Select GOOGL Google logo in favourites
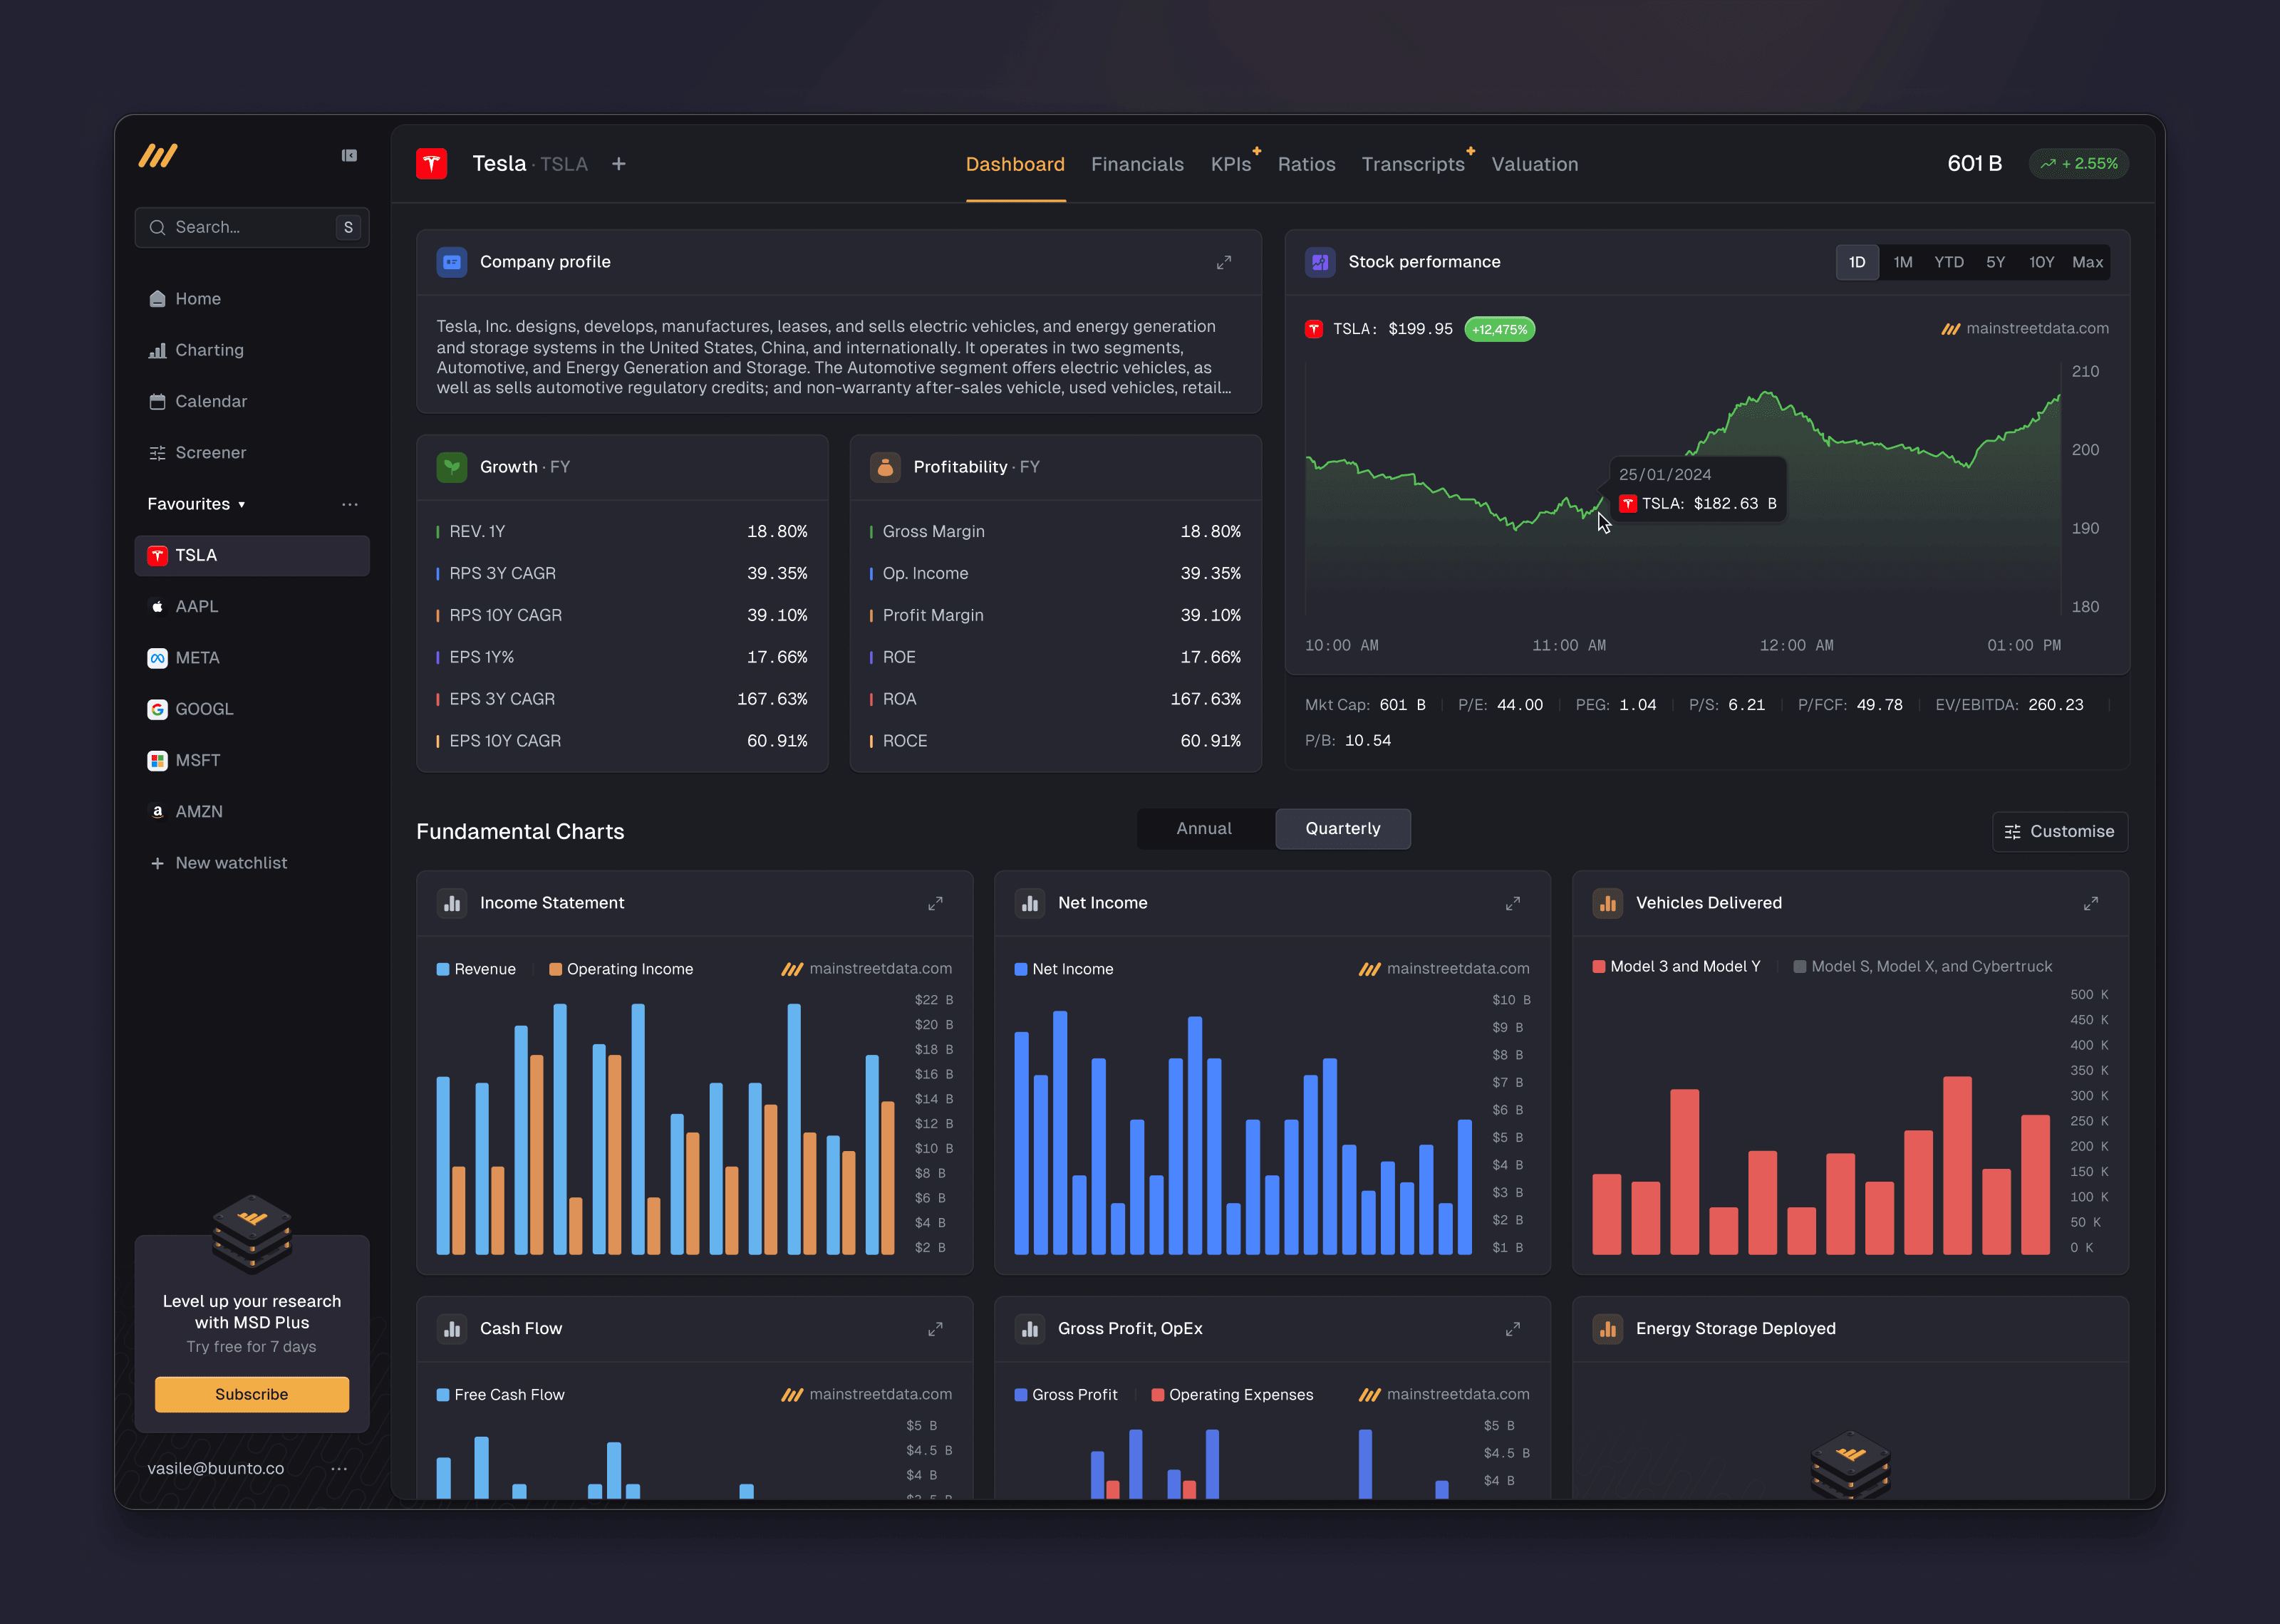 [157, 709]
